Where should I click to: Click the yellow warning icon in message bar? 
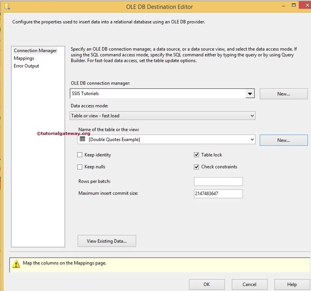click(16, 264)
